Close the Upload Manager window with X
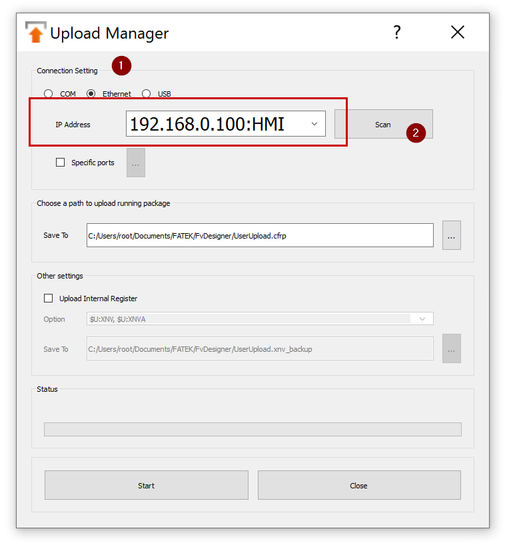The width and height of the screenshot is (509, 555). click(x=457, y=32)
